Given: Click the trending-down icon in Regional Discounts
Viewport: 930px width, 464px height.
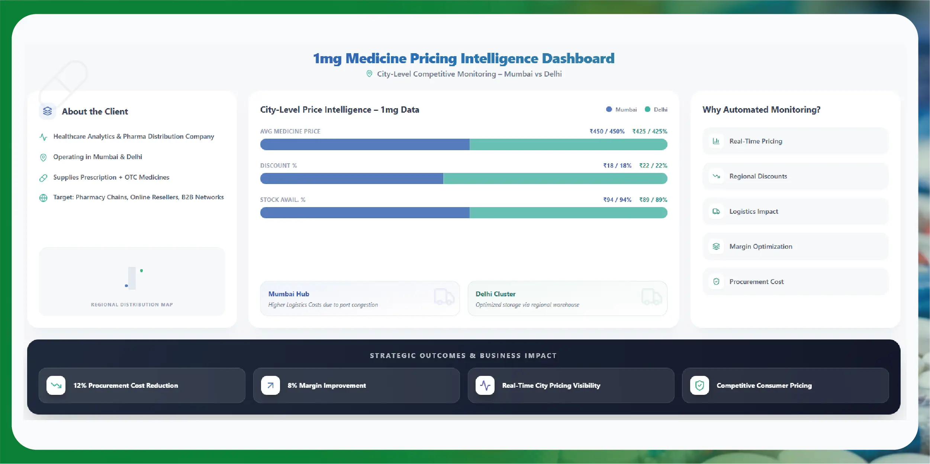Looking at the screenshot, I should click(716, 176).
